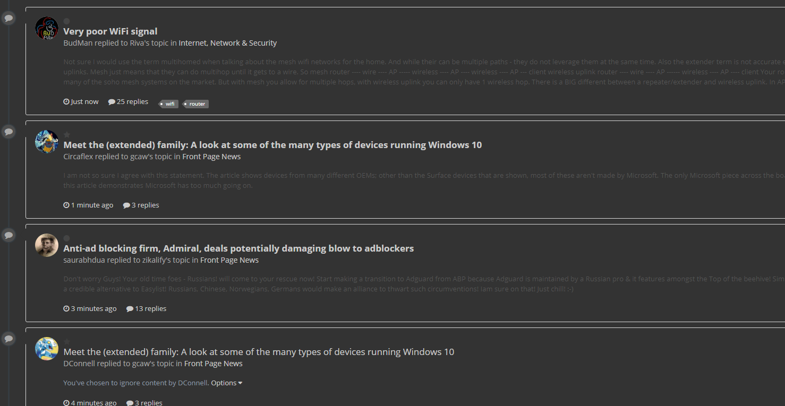The height and width of the screenshot is (406, 785).
Task: Click the comment bubble beside Very poor WiFi signal
Action: (x=8, y=18)
